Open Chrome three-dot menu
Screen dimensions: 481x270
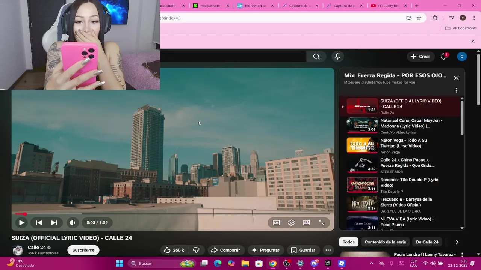[x=474, y=18]
